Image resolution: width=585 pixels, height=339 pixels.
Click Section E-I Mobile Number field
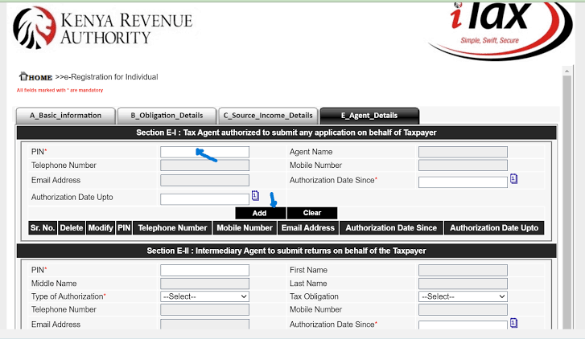tap(463, 165)
